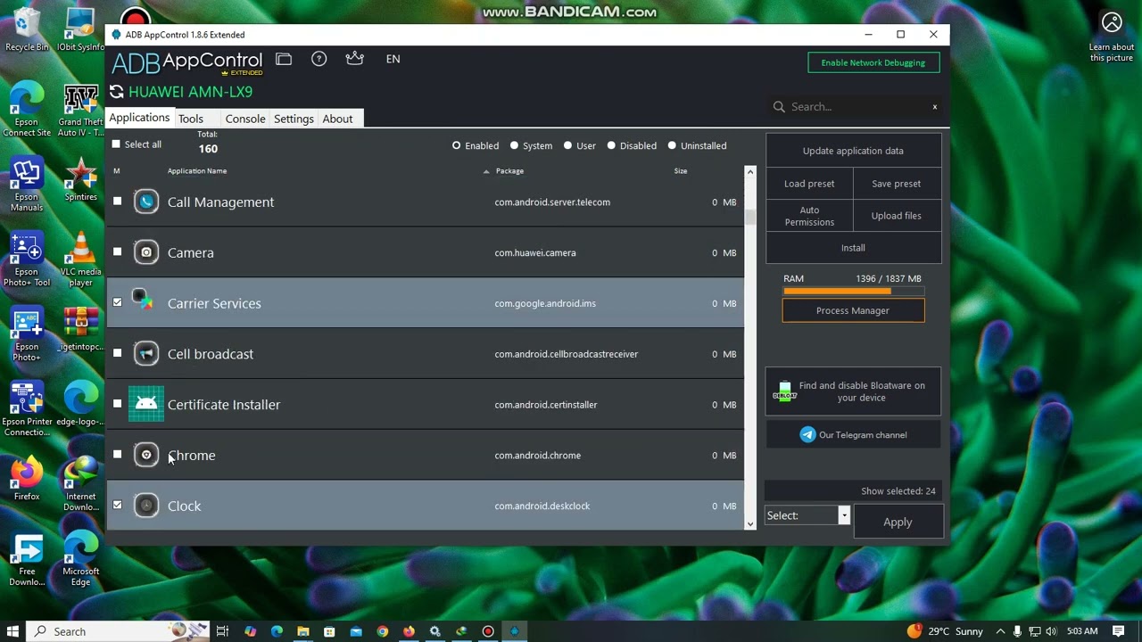Click the search magnifier icon
The image size is (1142, 642).
pos(779,107)
